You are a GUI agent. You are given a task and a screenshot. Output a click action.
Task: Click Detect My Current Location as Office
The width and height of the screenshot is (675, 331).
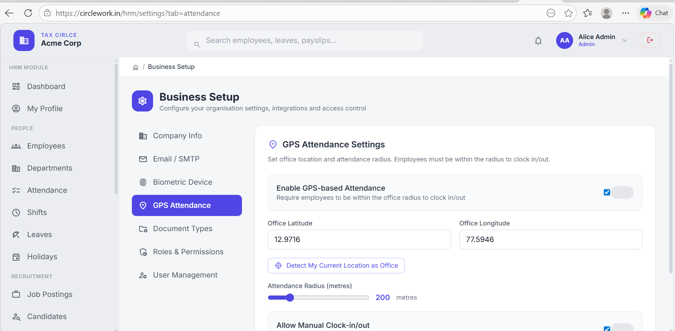[336, 266]
